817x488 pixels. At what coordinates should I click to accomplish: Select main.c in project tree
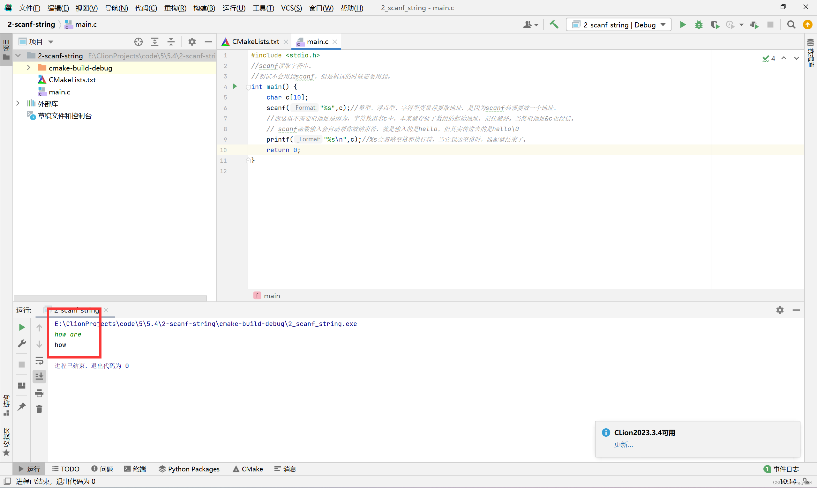(59, 92)
